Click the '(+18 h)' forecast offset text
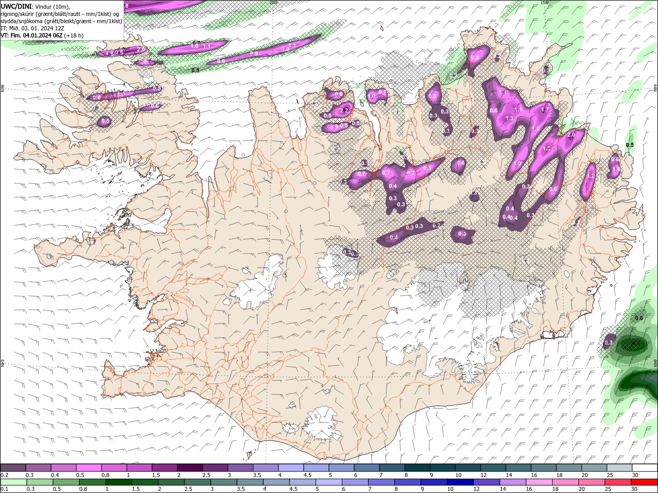The width and height of the screenshot is (658, 493). tap(74, 35)
